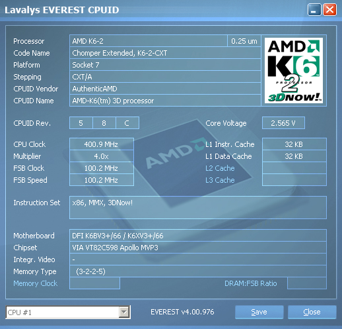This screenshot has height=329, width=342.
Task: Select the AuthenticAMD vendor value
Action: click(165, 89)
